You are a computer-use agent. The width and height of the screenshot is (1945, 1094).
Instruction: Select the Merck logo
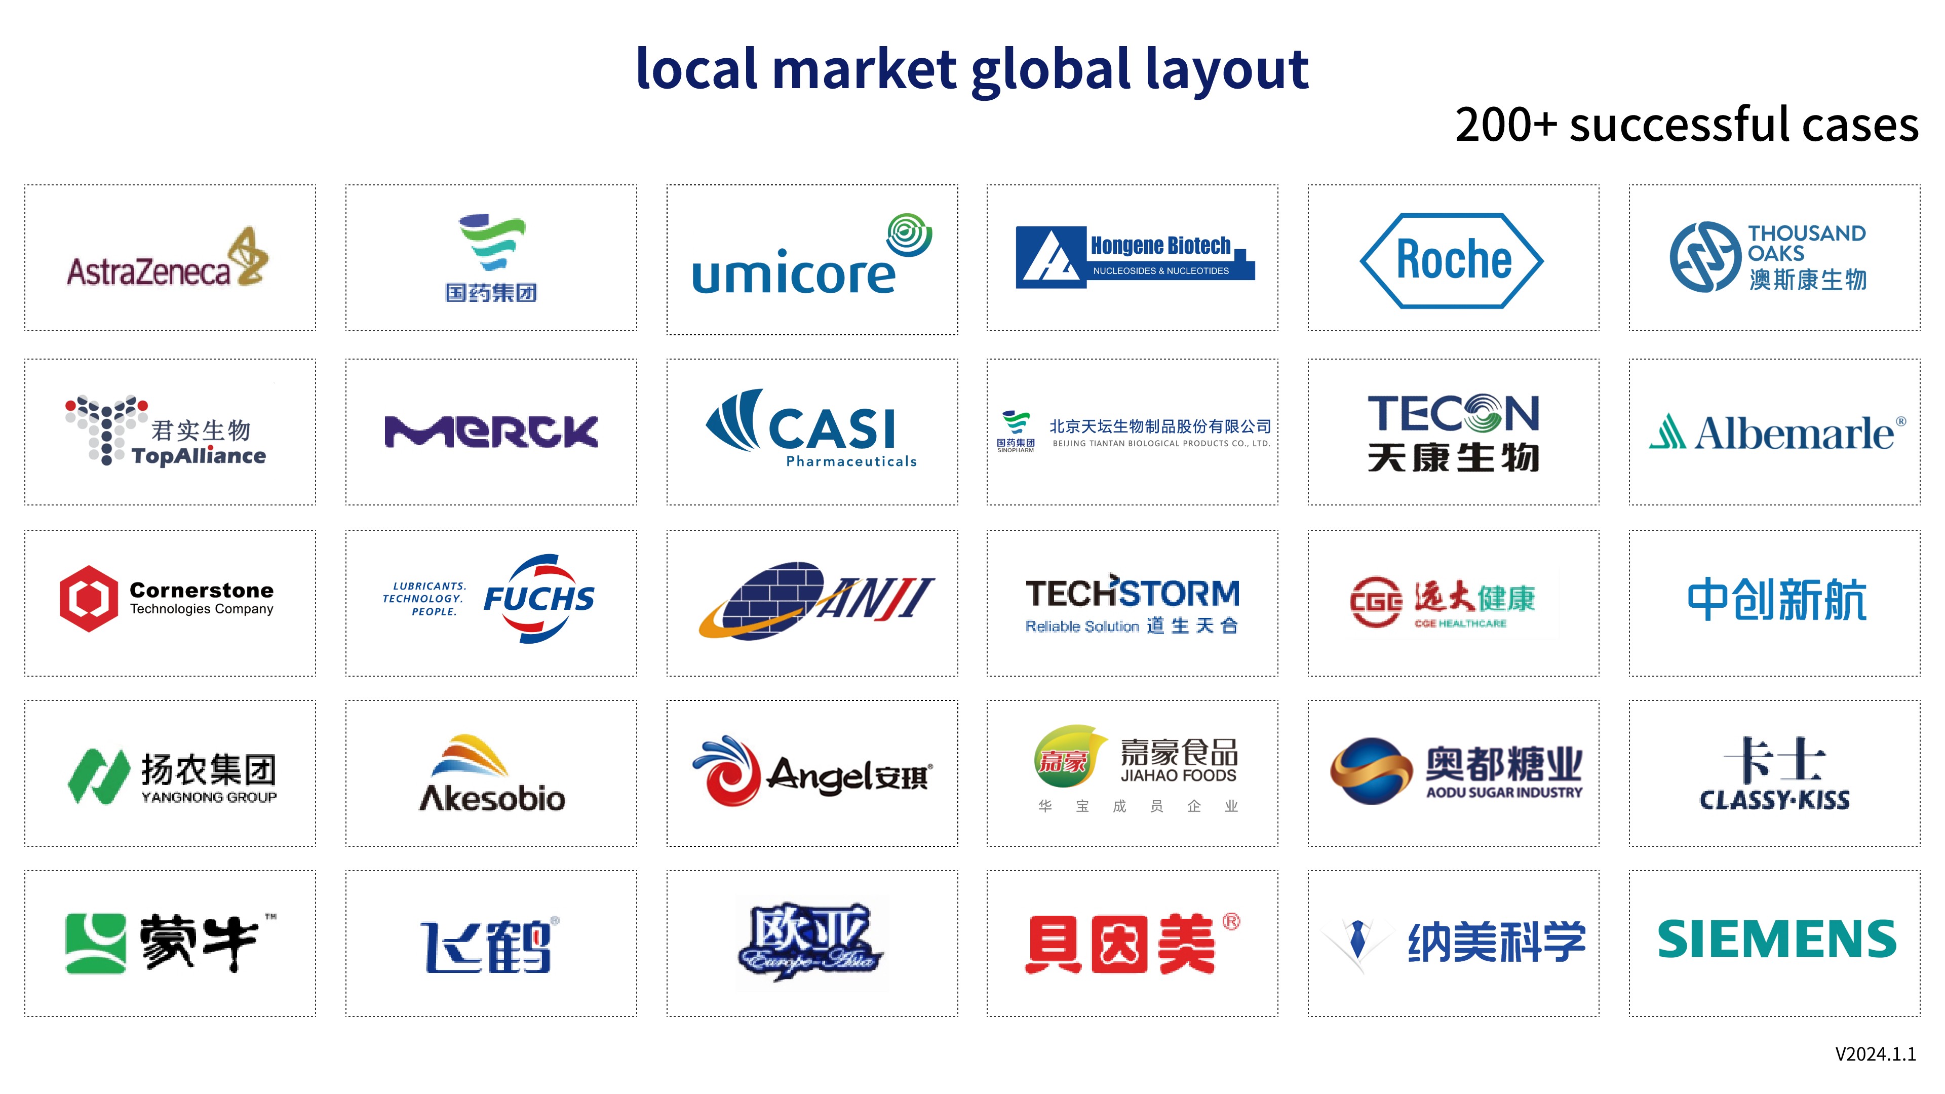tap(491, 431)
